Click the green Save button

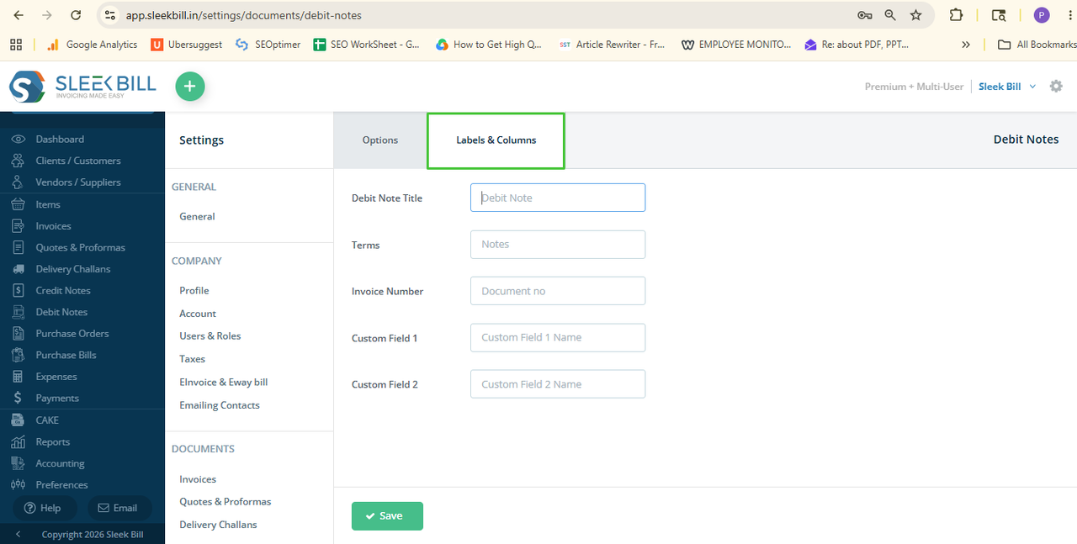(387, 516)
